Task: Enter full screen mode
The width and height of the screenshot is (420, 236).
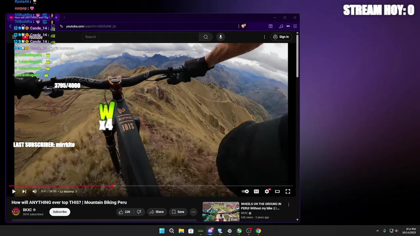Action: click(x=288, y=191)
